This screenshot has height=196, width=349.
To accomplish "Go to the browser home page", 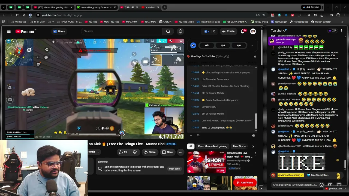I will coord(24,15).
